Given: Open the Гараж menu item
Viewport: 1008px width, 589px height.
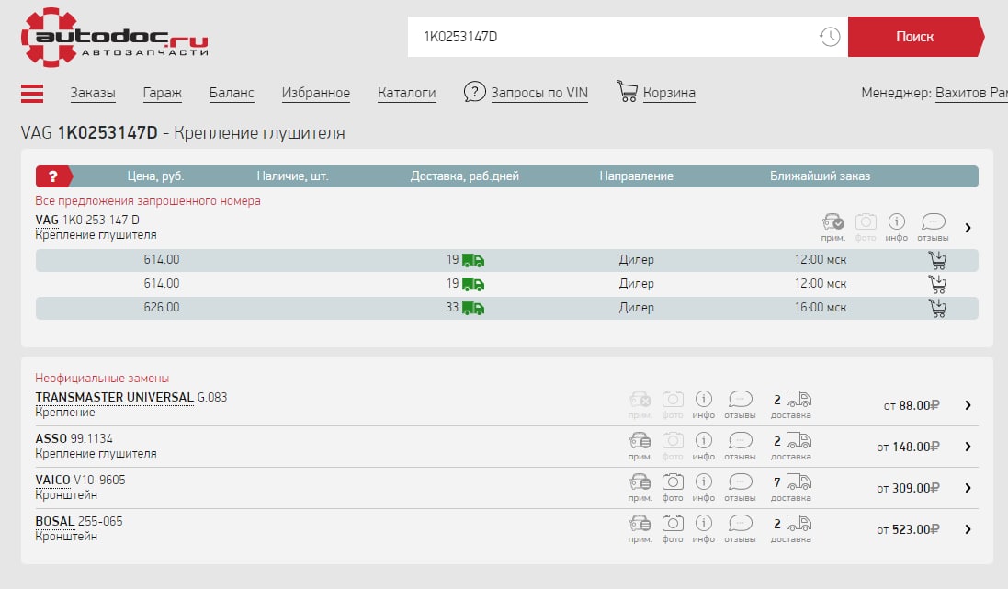Looking at the screenshot, I should click(x=162, y=93).
